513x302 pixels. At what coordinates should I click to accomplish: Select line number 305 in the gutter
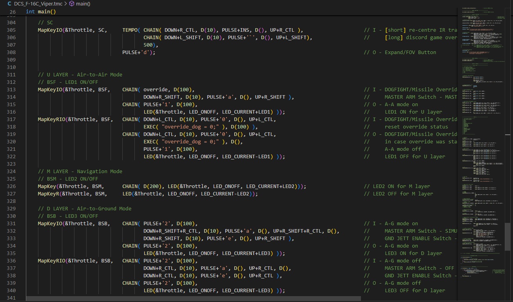click(12, 30)
